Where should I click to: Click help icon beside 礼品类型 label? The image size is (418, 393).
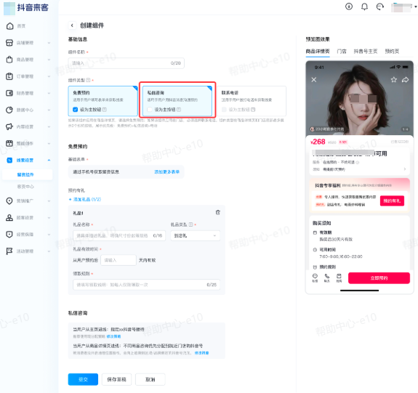tap(190, 224)
